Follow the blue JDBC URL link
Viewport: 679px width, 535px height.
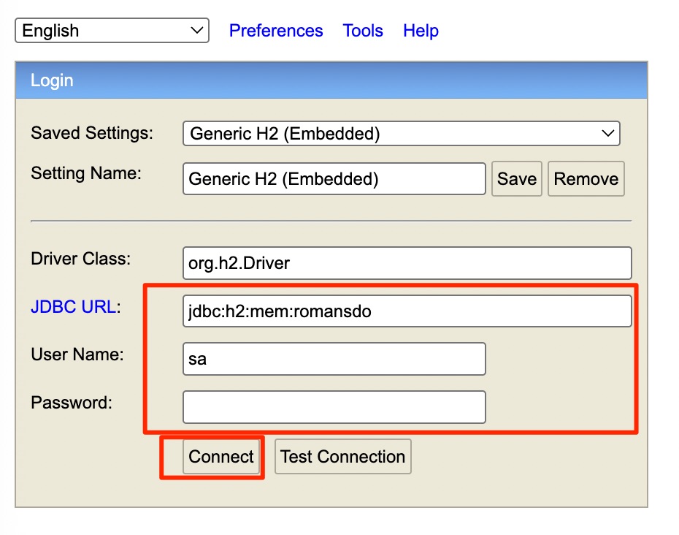click(x=72, y=308)
